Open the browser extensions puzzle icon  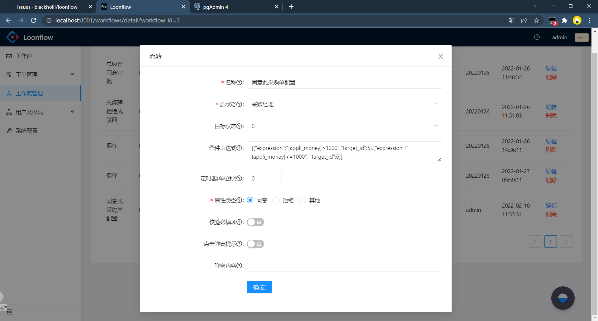coord(564,21)
